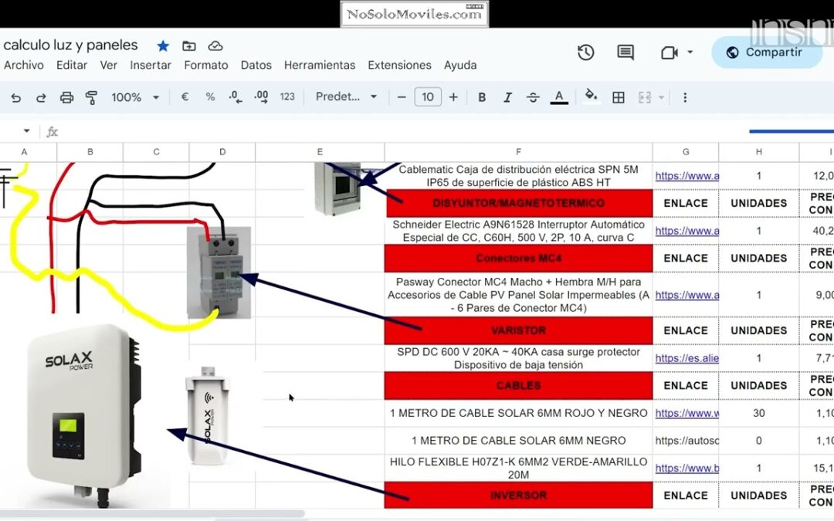
Task: Expand the video call options arrow
Action: pos(690,52)
